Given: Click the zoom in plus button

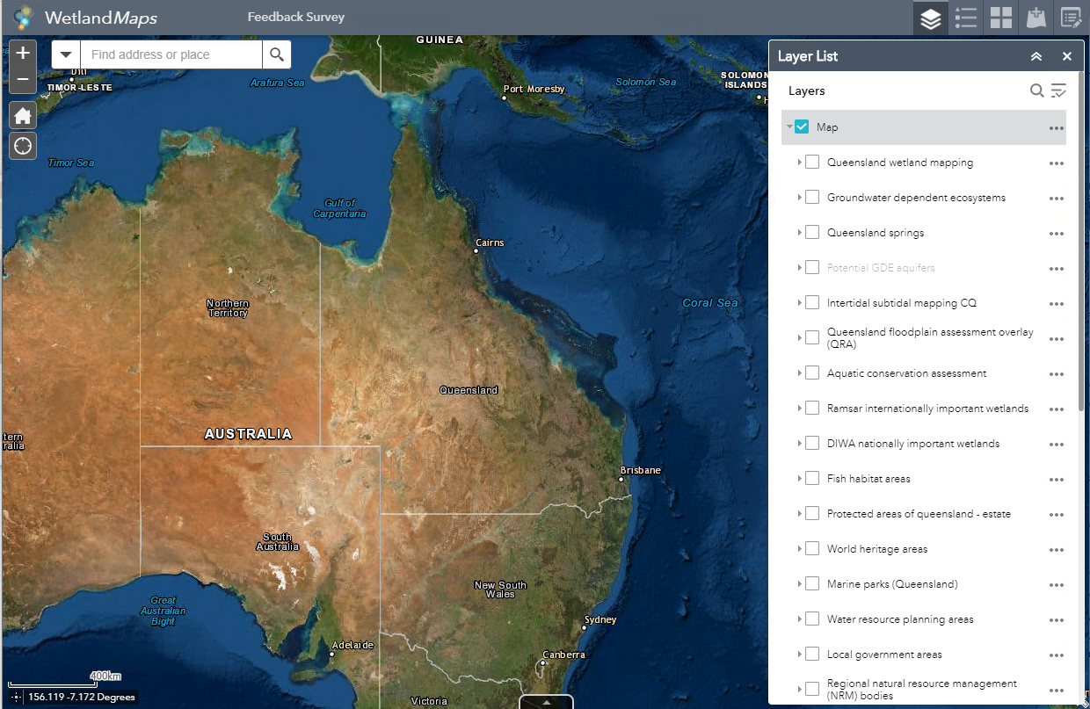Looking at the screenshot, I should point(23,53).
